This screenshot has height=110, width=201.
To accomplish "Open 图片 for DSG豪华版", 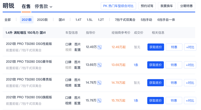I will click(78, 62).
